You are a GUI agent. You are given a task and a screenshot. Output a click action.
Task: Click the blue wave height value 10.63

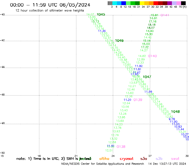tap(178, 127)
